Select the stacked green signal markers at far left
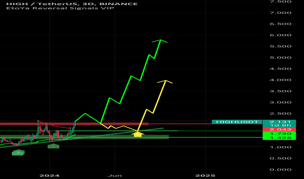This screenshot has width=304, height=179. coord(18,153)
